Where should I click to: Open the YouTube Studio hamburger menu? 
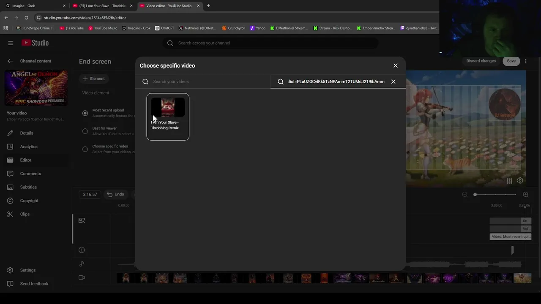click(x=11, y=43)
